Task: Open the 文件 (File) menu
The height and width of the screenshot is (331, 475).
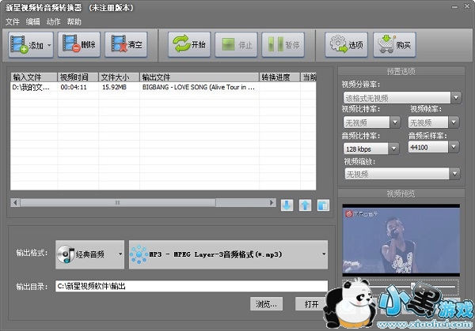Action: click(13, 21)
